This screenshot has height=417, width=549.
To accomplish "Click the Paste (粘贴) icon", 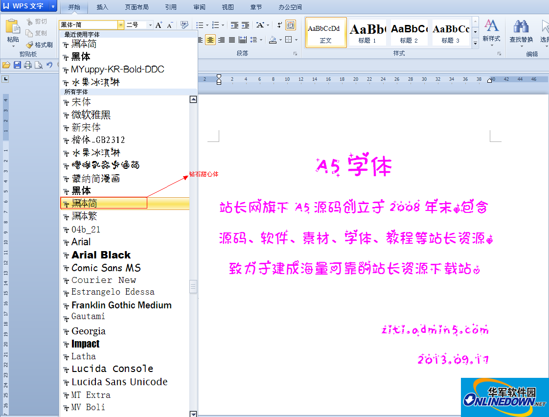I will click(x=12, y=25).
